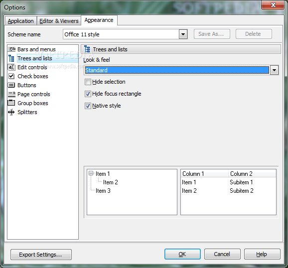Viewport: 288px width, 268px height.
Task: Open Help for the Options dialog
Action: point(262,254)
